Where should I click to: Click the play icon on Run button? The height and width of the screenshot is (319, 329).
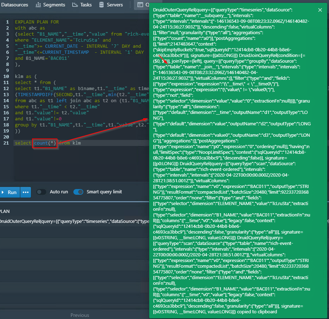(x=3, y=192)
